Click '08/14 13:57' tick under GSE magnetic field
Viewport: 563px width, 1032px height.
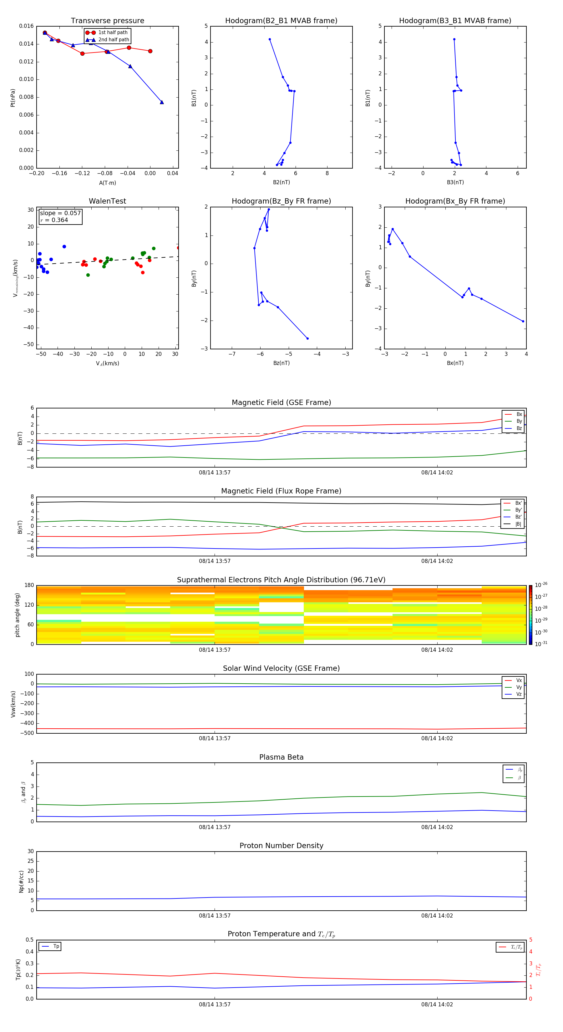214,473
